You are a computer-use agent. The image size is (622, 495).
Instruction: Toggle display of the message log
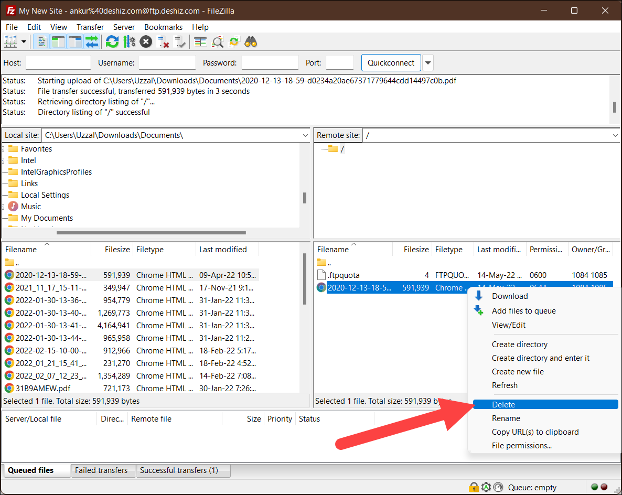(41, 41)
